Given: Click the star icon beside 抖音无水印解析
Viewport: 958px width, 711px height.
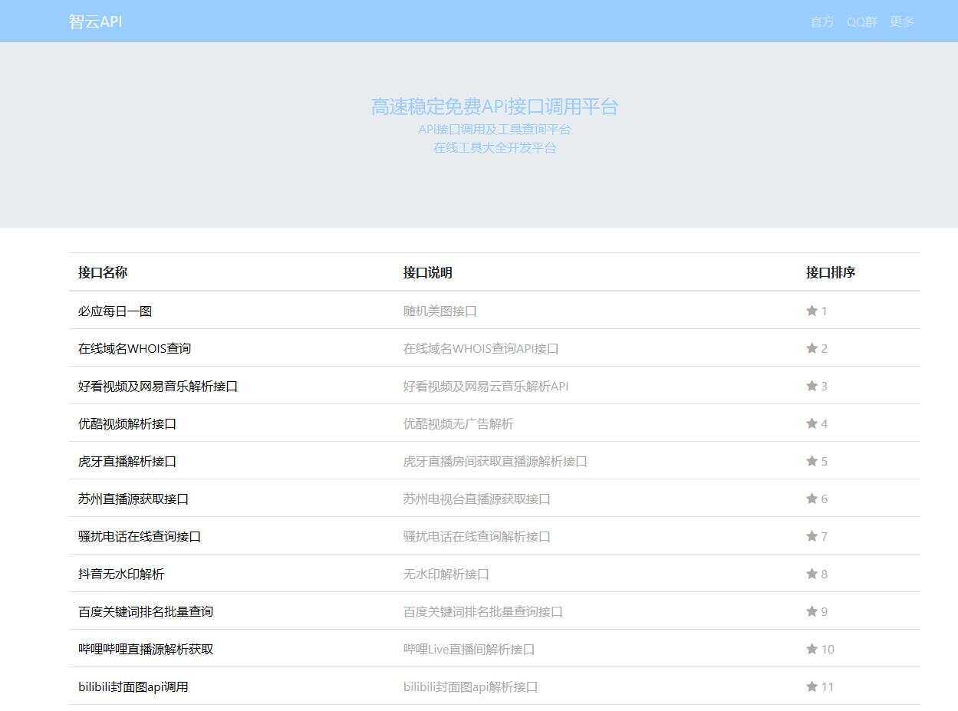Looking at the screenshot, I should tap(811, 573).
